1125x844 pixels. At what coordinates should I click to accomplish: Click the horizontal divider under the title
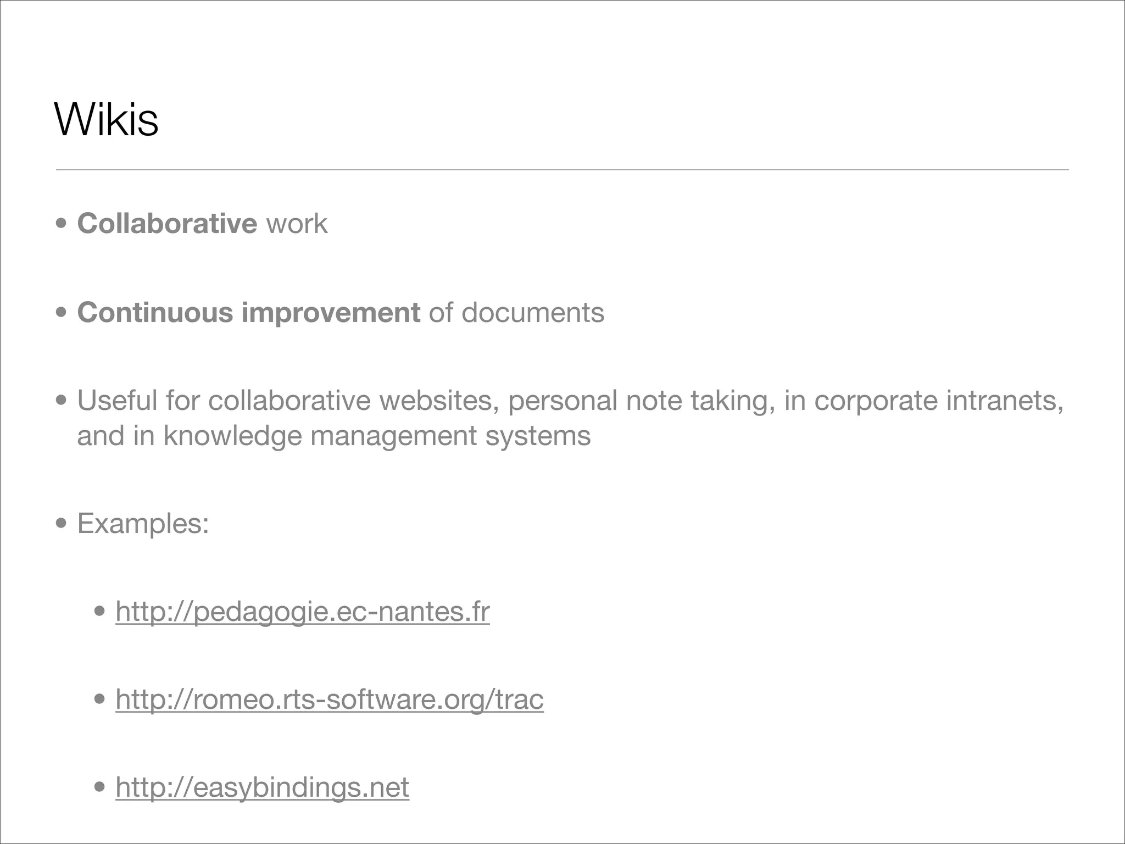[x=562, y=170]
